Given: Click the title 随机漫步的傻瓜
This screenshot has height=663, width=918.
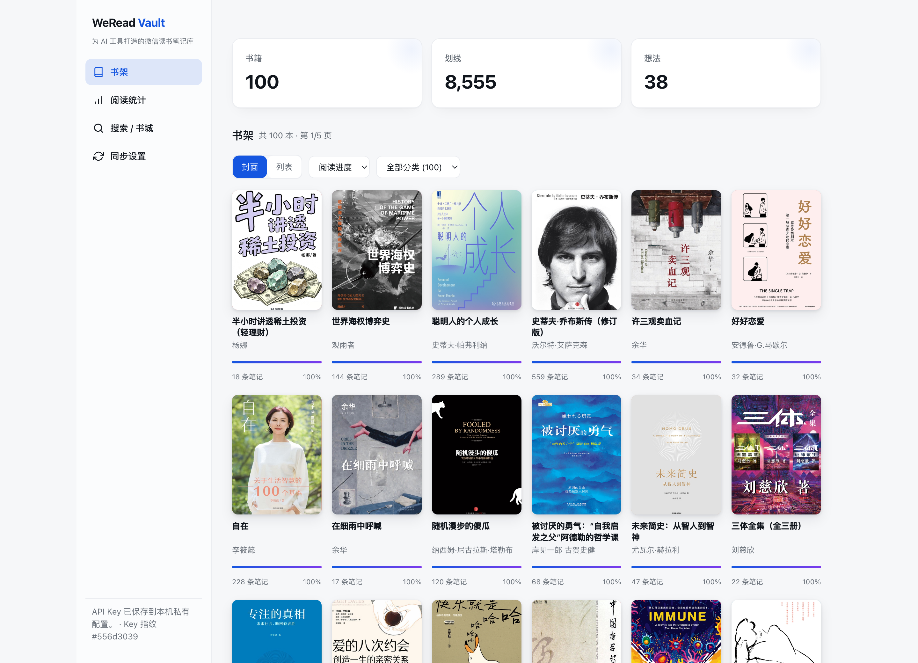Looking at the screenshot, I should point(461,526).
